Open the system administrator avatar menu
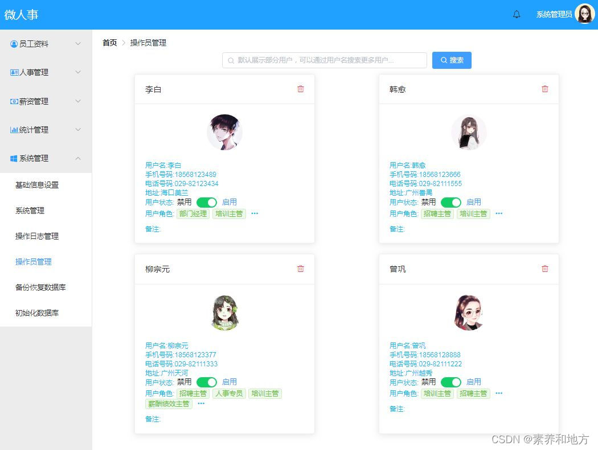Screen dimensions: 598x450 pyautogui.click(x=584, y=14)
